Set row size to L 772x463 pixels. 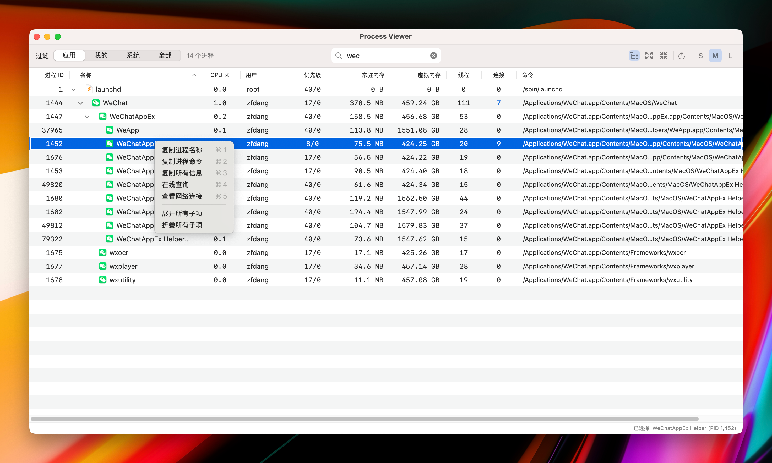coord(730,56)
